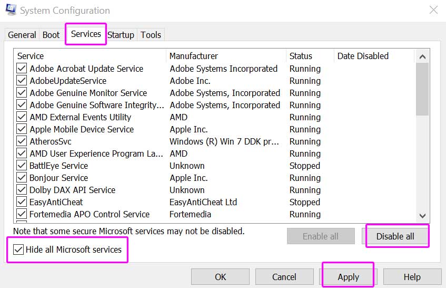Click the scrollbar up arrow
The height and width of the screenshot is (288, 446).
(422, 56)
